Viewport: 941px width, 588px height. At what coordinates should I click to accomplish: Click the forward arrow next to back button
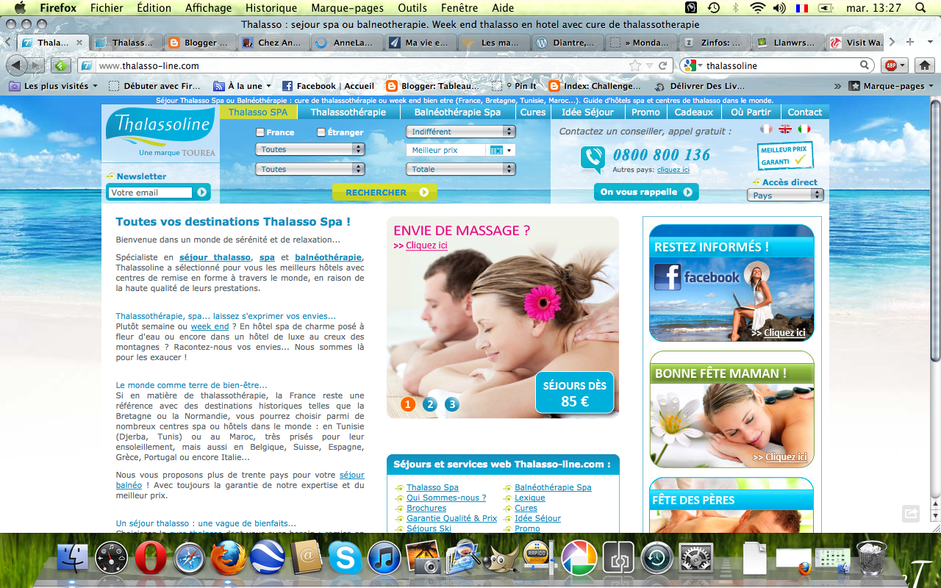point(36,65)
